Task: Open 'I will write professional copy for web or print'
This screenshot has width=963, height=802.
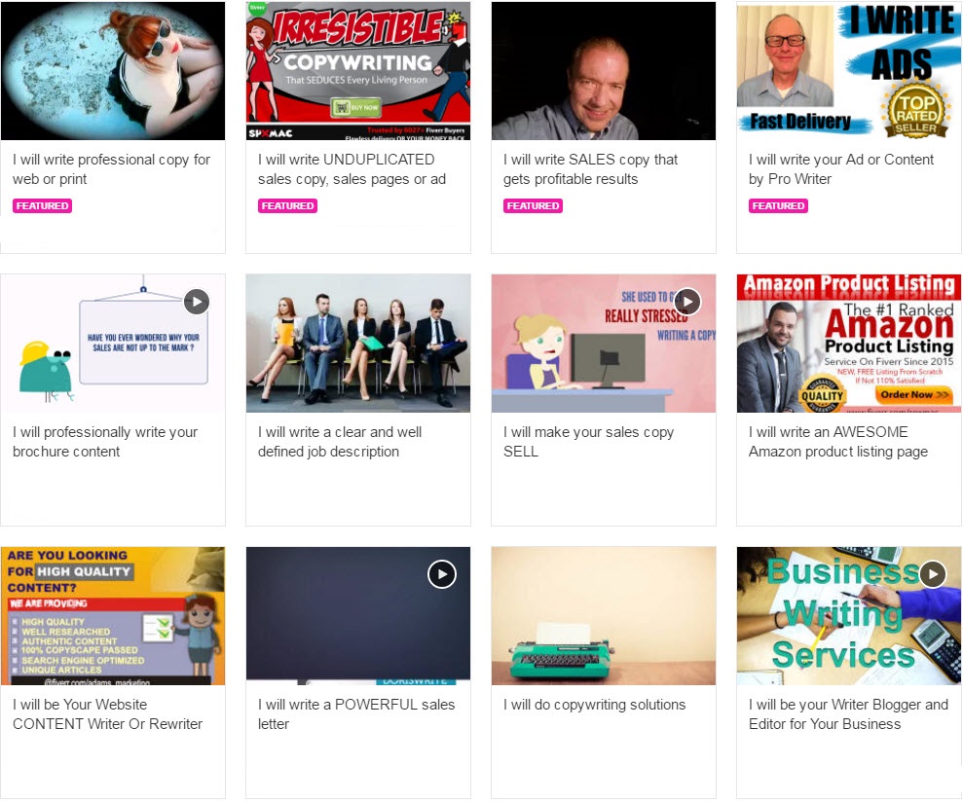Action: pos(111,169)
